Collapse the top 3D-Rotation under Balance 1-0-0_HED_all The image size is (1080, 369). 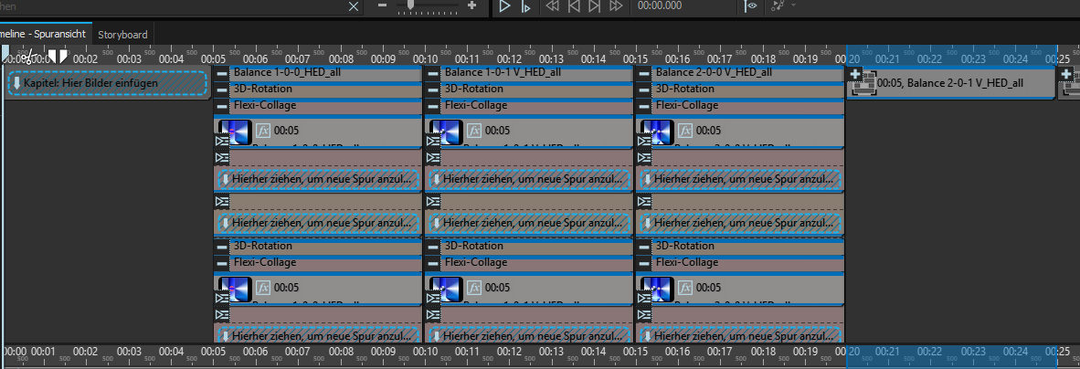point(221,90)
